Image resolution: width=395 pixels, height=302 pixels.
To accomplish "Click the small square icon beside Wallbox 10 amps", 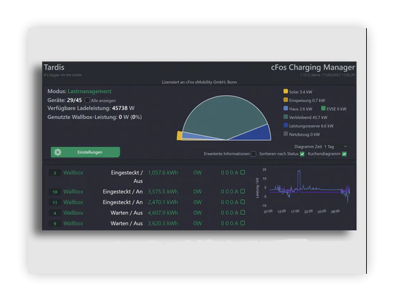I will click(x=243, y=191).
